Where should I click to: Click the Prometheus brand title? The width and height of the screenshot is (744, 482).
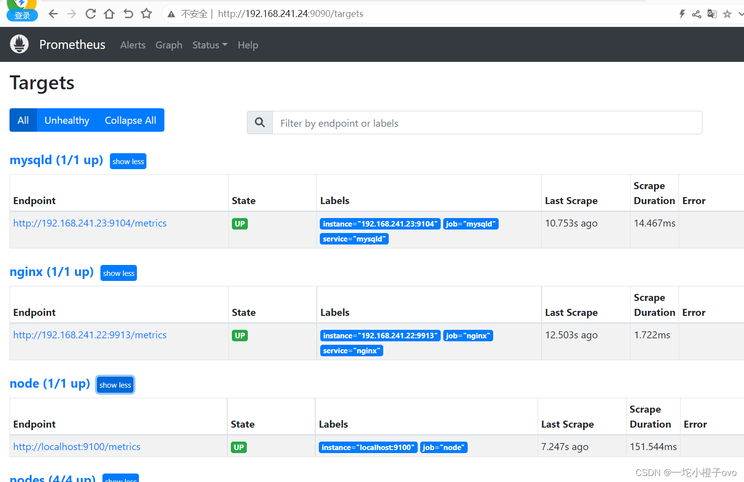coord(72,44)
